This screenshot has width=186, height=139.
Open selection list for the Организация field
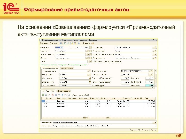click(x=153, y=48)
